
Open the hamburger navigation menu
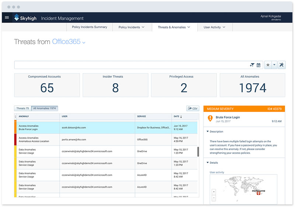coord(7,17)
